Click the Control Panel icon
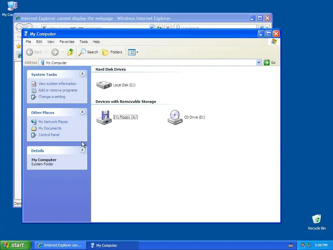Viewport: 333px width, 250px height. pos(34,135)
